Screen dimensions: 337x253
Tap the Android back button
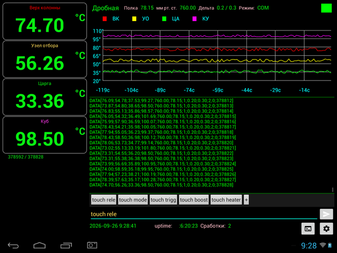pos(13,245)
